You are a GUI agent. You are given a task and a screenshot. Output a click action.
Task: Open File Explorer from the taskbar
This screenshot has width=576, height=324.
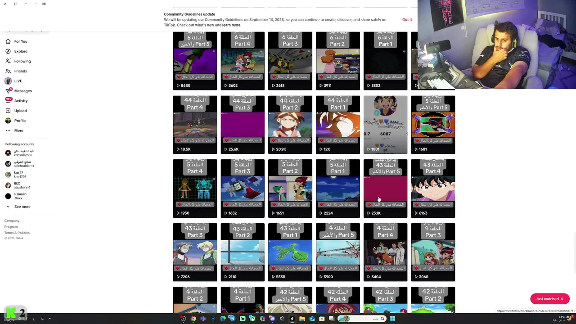point(302,319)
